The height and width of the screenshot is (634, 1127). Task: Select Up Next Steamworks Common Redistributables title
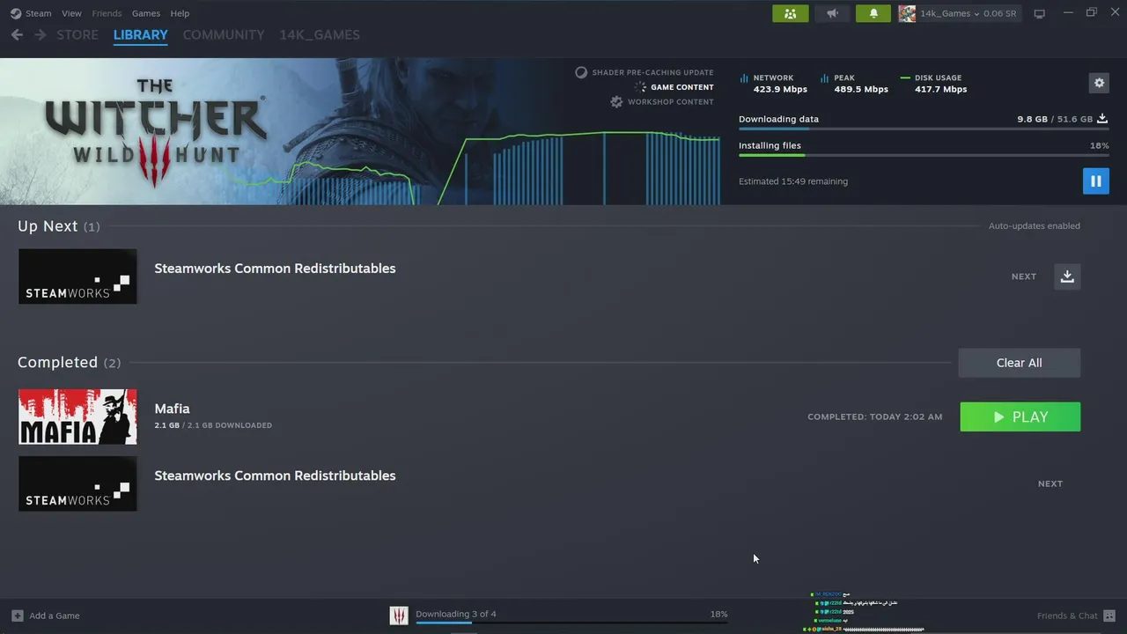tap(275, 269)
